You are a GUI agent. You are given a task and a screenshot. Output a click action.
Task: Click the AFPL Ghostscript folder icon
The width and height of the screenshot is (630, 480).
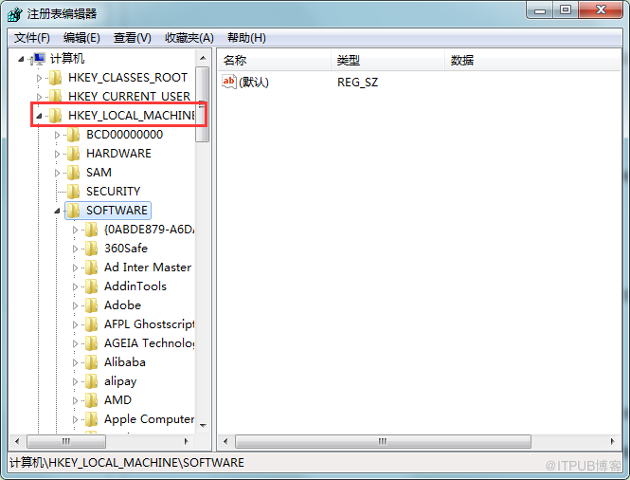click(91, 324)
